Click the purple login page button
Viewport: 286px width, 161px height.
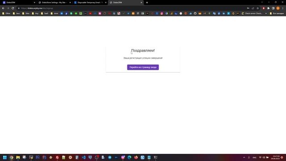[x=143, y=67]
